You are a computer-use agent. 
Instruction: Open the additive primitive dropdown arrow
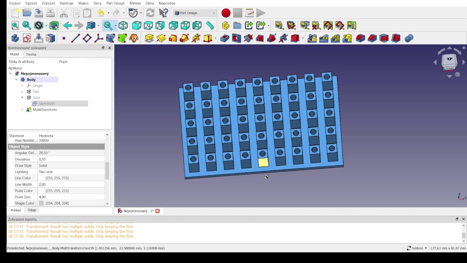coord(216,38)
